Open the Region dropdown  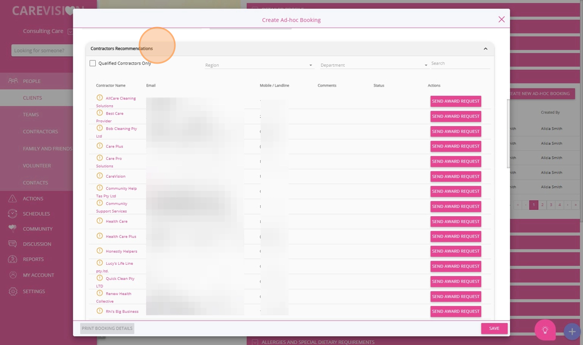coord(259,65)
